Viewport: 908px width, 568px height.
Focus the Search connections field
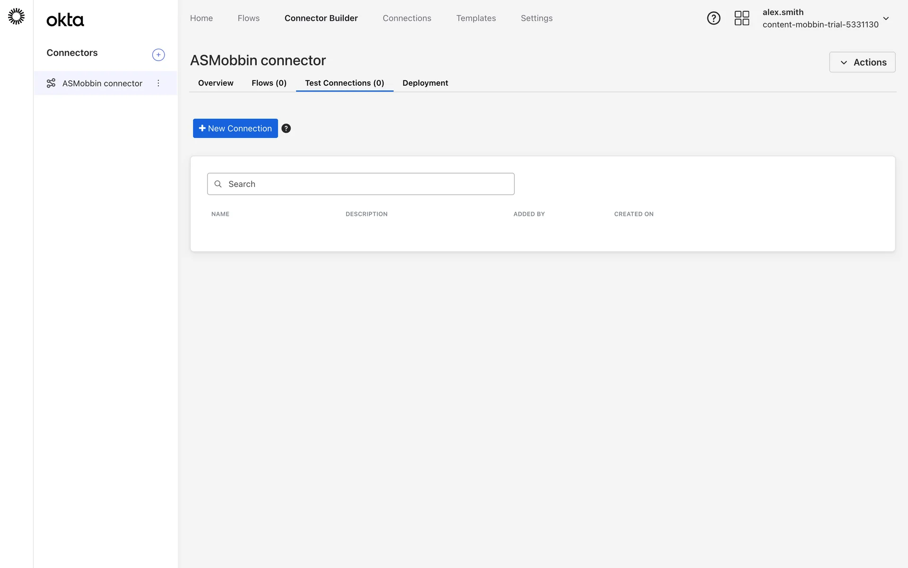[369, 184]
